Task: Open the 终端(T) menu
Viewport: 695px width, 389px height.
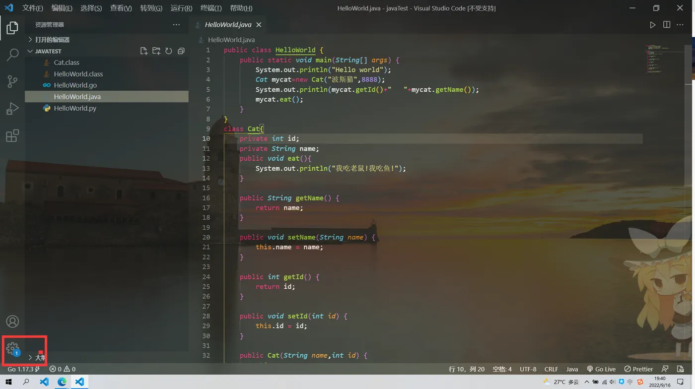Action: pyautogui.click(x=211, y=8)
